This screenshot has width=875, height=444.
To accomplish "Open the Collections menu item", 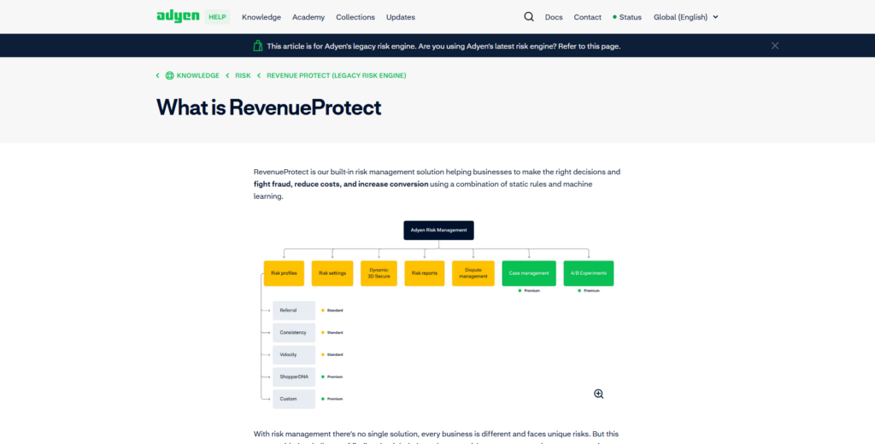I will (355, 17).
